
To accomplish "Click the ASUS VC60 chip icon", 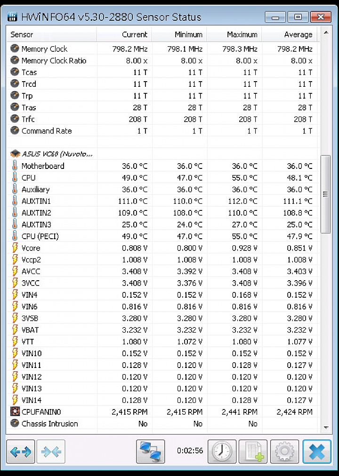I will click(15, 154).
